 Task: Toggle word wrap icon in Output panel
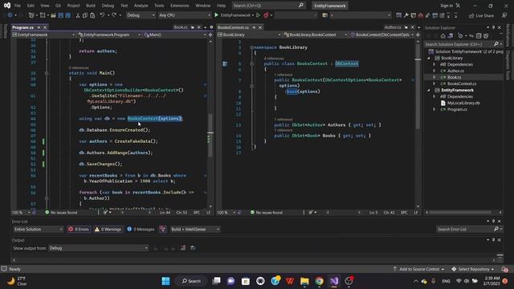(x=193, y=248)
